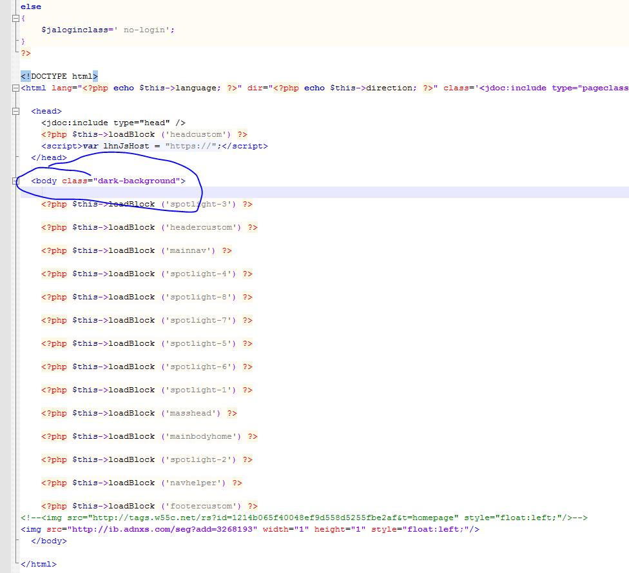Click the closing </html> tag
This screenshot has width=629, height=573.
pos(39,564)
